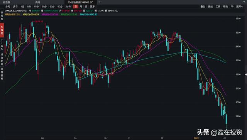Select the weekly 周 period
The image size is (247, 140).
(x=81, y=7)
